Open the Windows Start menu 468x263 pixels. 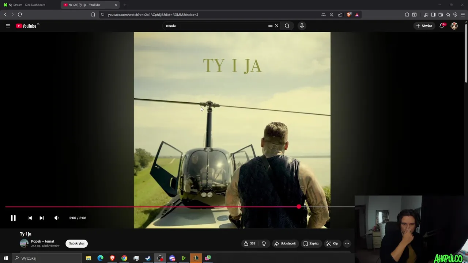(x=5, y=258)
